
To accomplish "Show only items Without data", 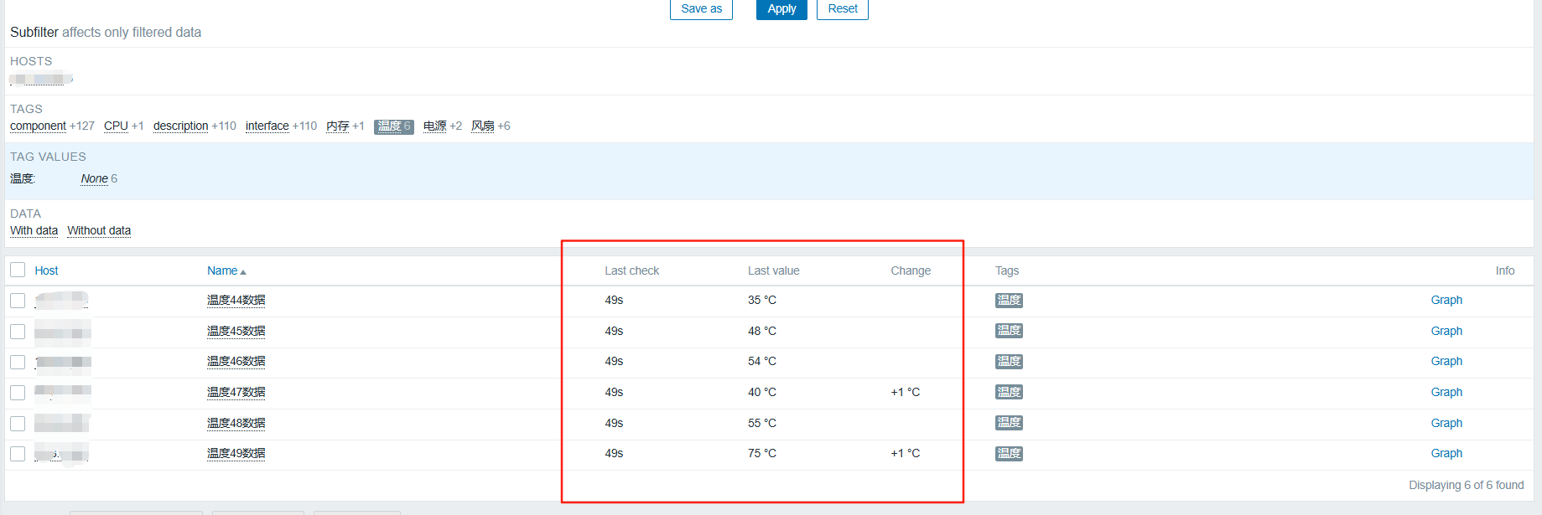I will (x=99, y=231).
